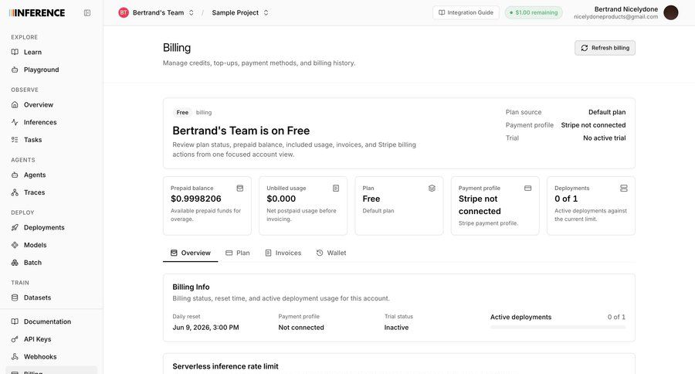Open the user profile avatar

(670, 13)
